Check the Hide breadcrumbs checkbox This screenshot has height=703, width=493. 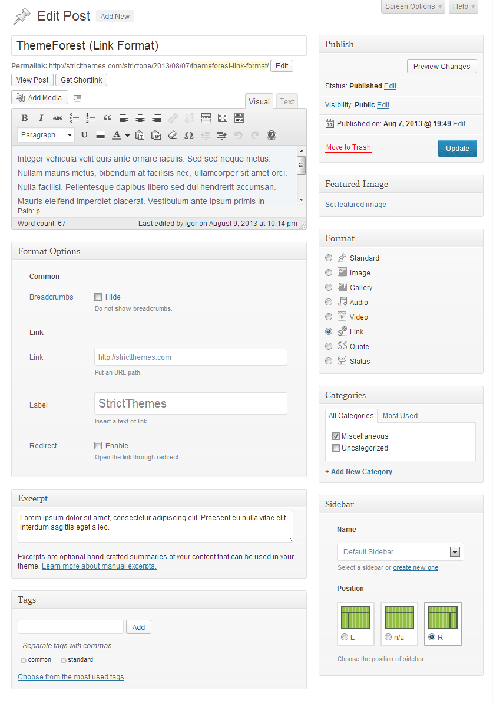(x=98, y=297)
